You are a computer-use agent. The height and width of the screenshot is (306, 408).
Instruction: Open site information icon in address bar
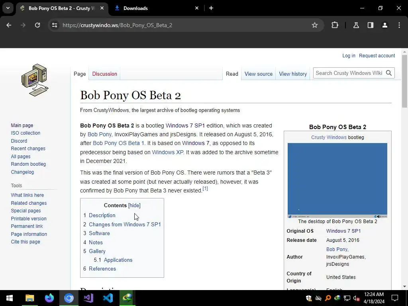tap(54, 25)
